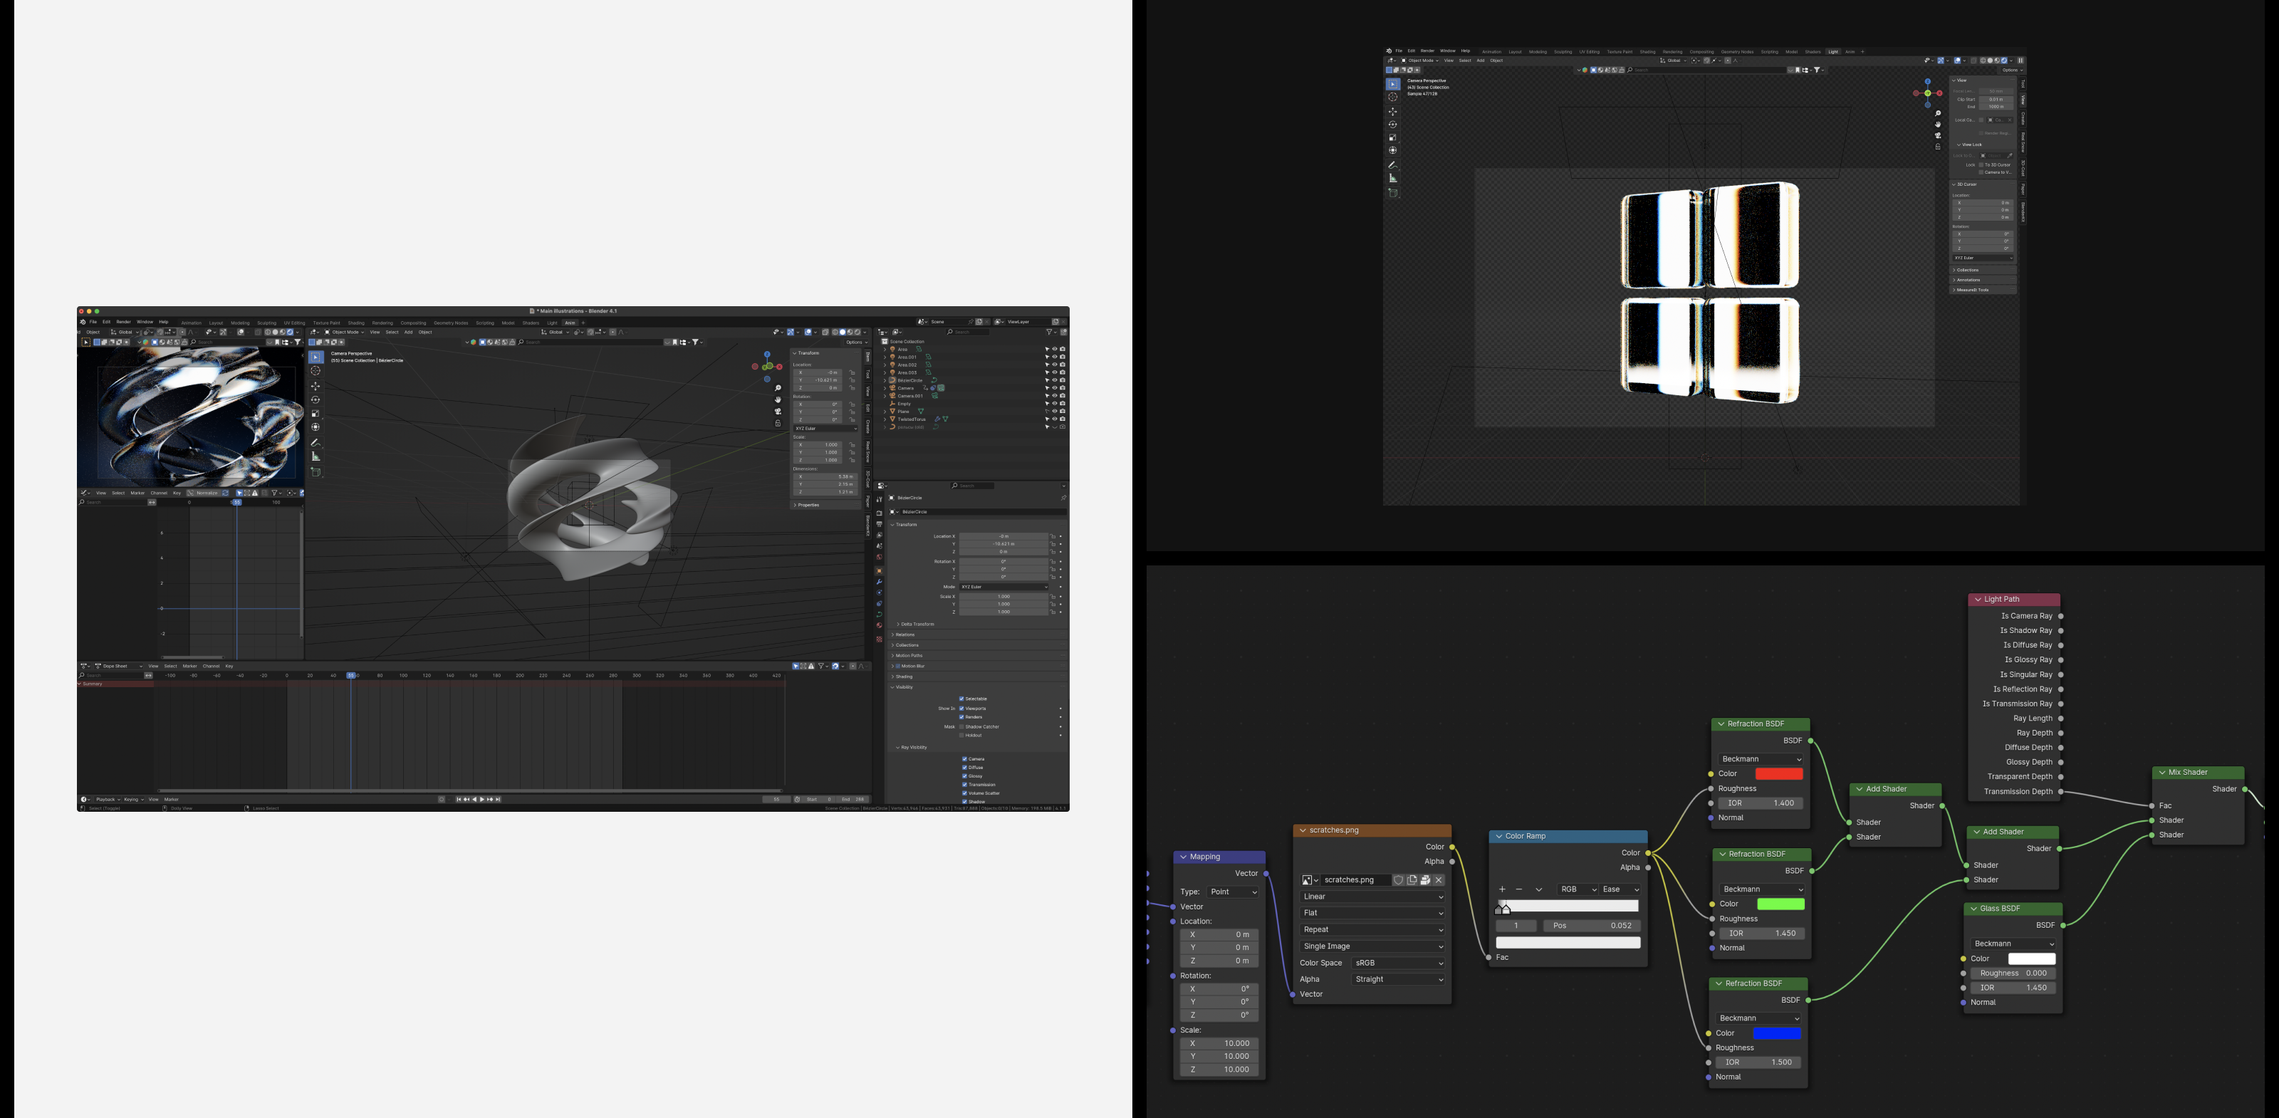Image resolution: width=2279 pixels, height=1118 pixels.
Task: Open the Keying menu in timeline
Action: [x=132, y=799]
